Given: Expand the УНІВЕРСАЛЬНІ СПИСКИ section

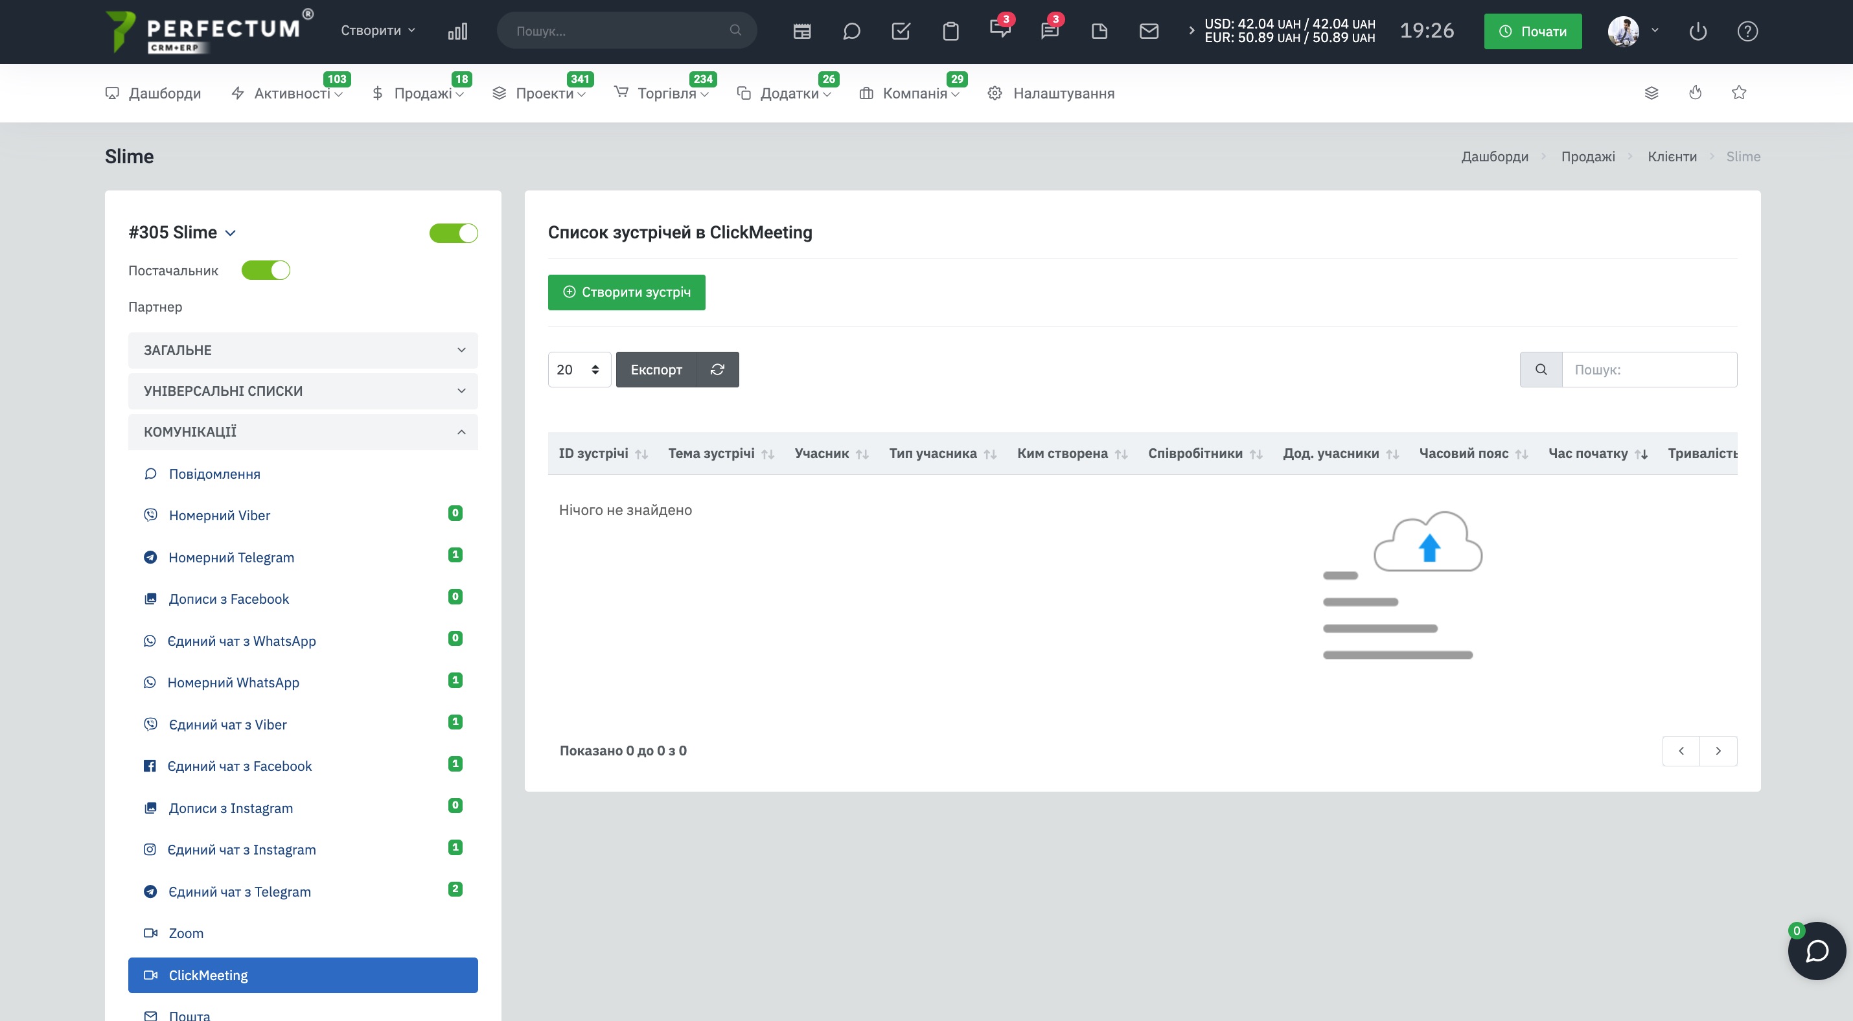Looking at the screenshot, I should point(303,391).
